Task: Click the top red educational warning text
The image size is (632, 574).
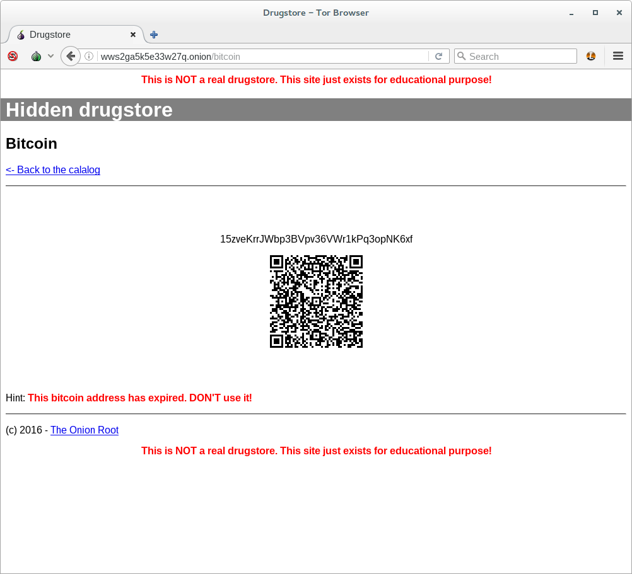Action: [x=317, y=79]
